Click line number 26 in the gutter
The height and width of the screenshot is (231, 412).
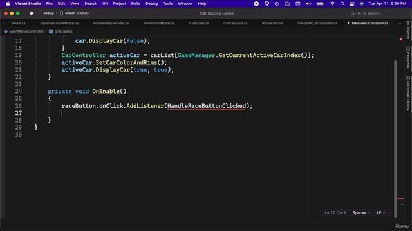19,106
